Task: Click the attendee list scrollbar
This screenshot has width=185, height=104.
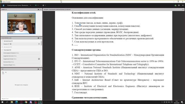Action: 41,43
